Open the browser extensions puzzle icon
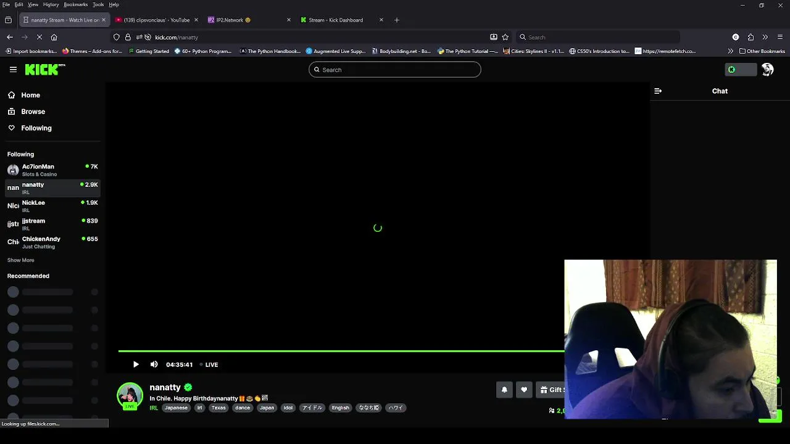This screenshot has height=444, width=790. [x=750, y=37]
